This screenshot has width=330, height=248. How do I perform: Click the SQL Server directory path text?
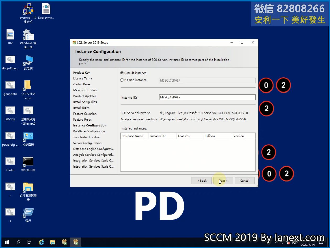coord(204,113)
